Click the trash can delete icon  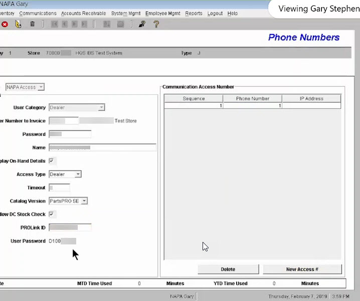click(x=33, y=24)
